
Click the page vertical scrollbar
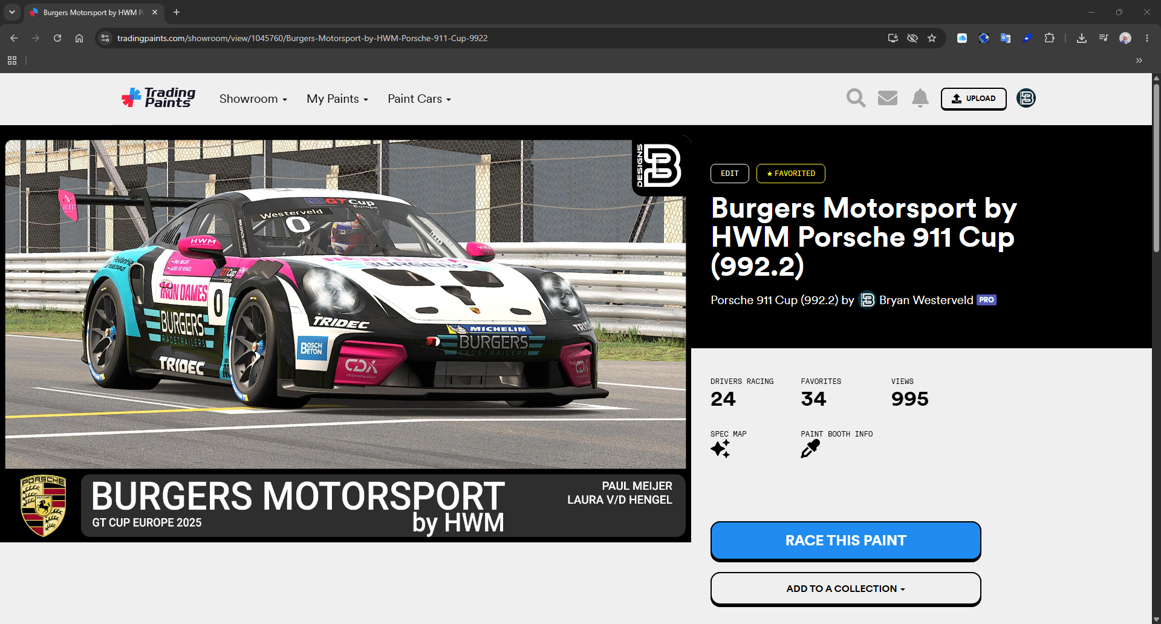[1156, 167]
